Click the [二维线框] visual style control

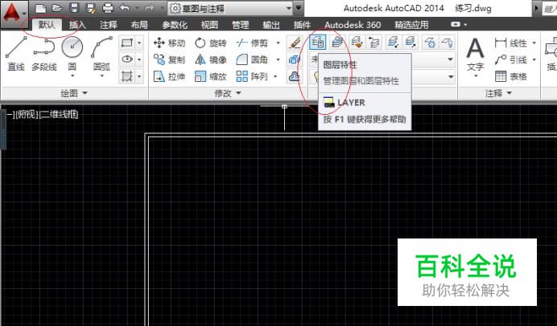(58, 114)
